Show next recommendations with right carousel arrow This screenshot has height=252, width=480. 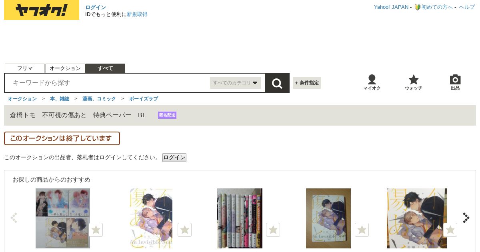click(x=466, y=218)
